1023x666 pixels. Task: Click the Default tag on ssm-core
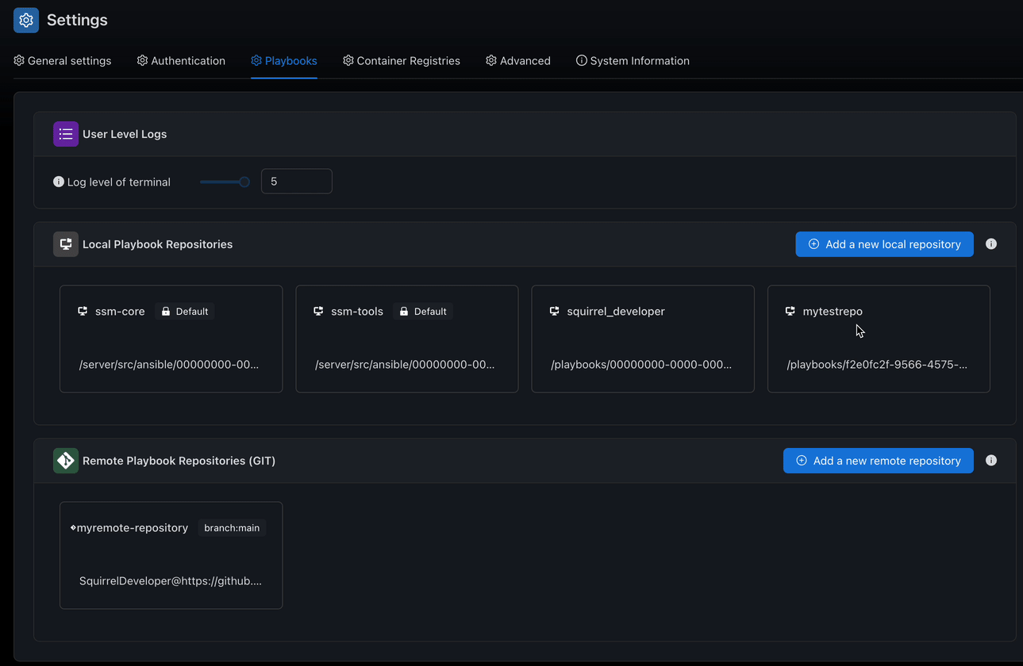pyautogui.click(x=185, y=312)
